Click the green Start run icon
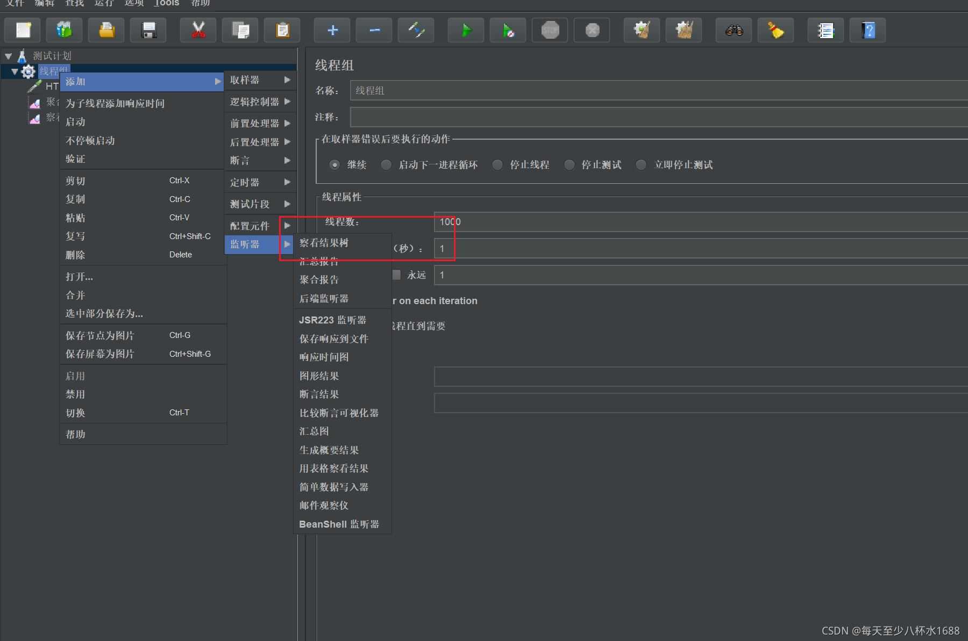The width and height of the screenshot is (968, 641). (x=466, y=30)
